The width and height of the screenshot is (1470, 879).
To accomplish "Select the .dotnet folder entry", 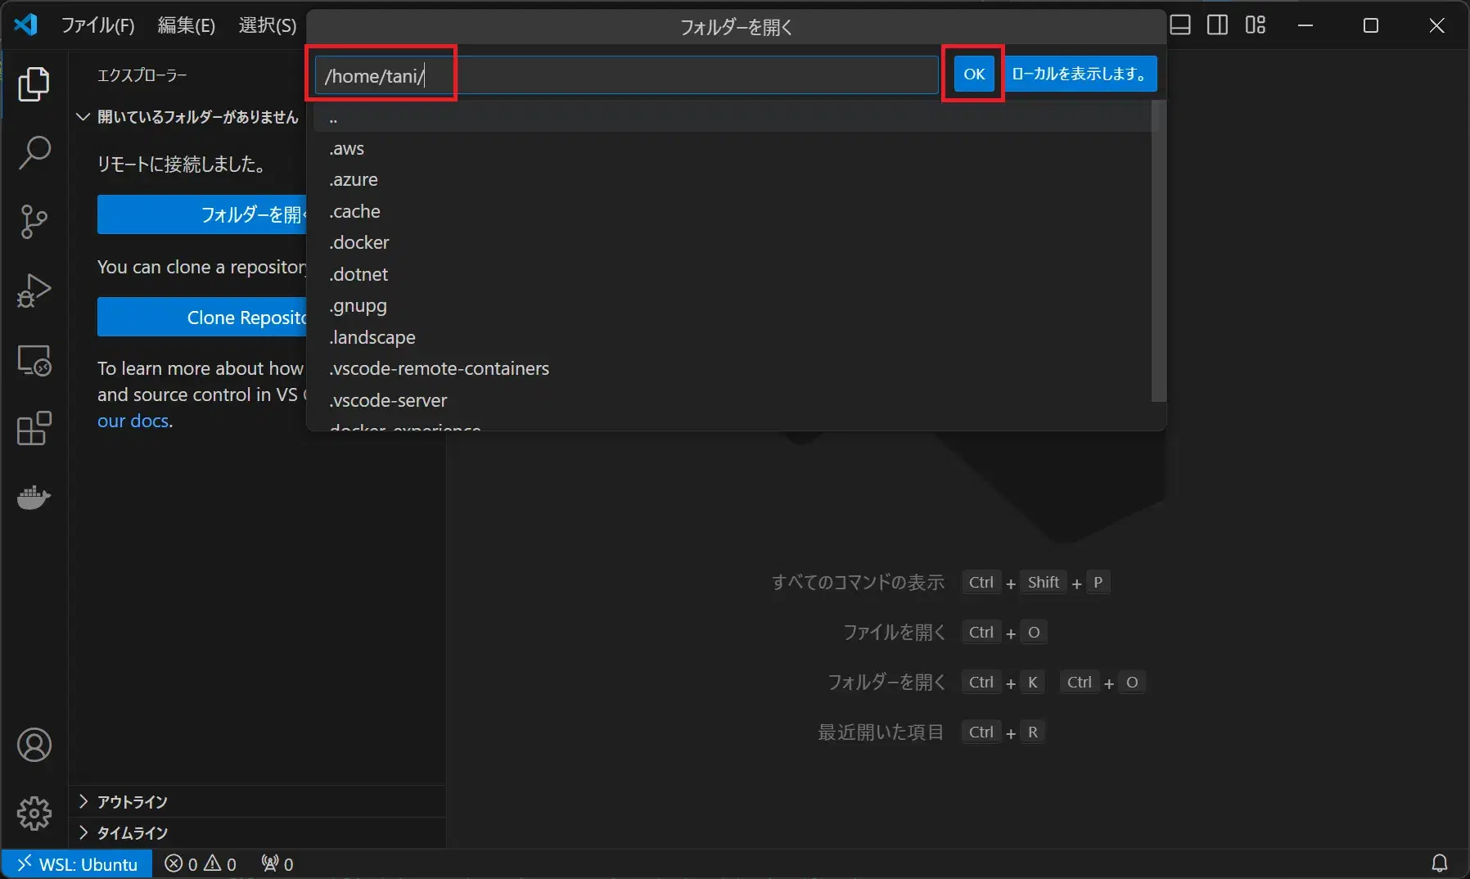I will pos(733,274).
